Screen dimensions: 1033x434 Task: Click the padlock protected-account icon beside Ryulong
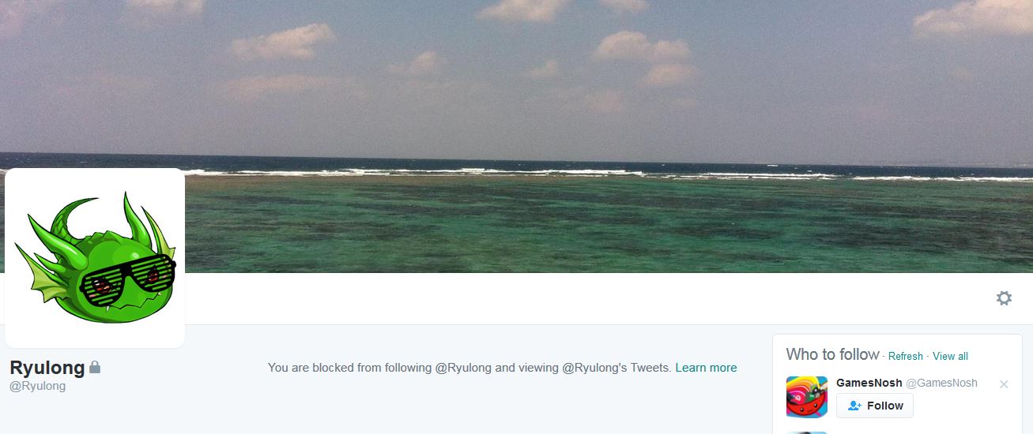95,367
